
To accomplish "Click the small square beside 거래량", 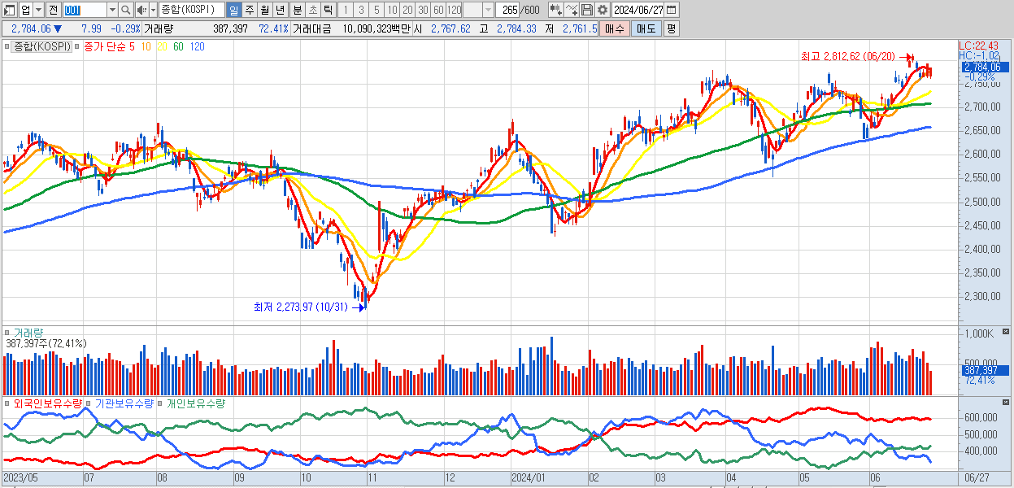I will pos(8,333).
